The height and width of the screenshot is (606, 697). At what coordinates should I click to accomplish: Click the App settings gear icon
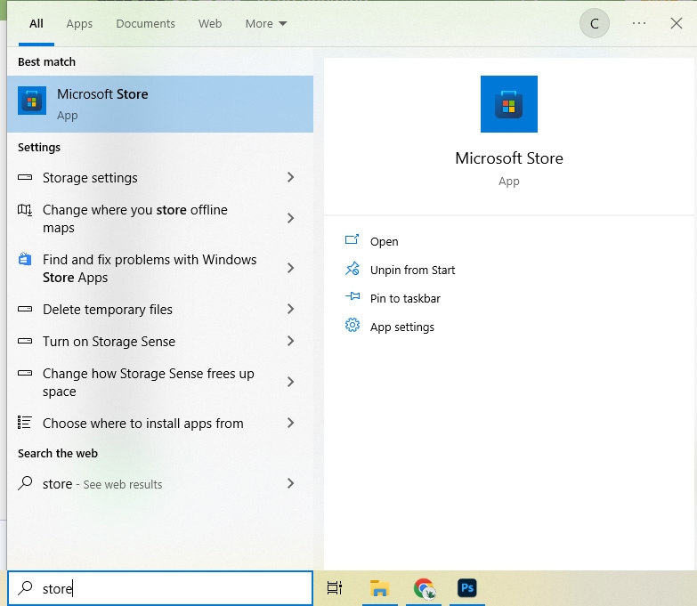(353, 326)
